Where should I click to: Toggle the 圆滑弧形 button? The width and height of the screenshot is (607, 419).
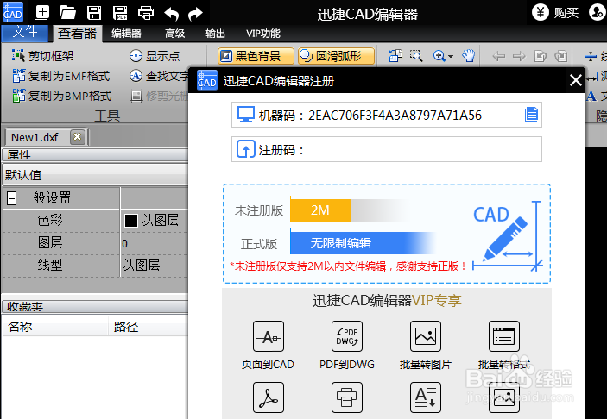point(337,56)
